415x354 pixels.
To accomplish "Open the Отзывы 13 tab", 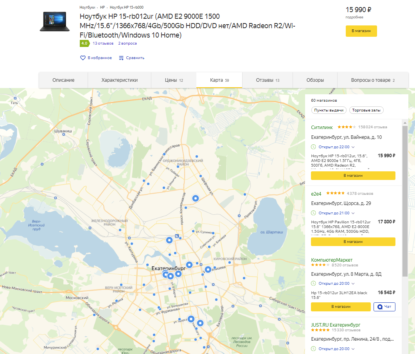I will pos(267,80).
